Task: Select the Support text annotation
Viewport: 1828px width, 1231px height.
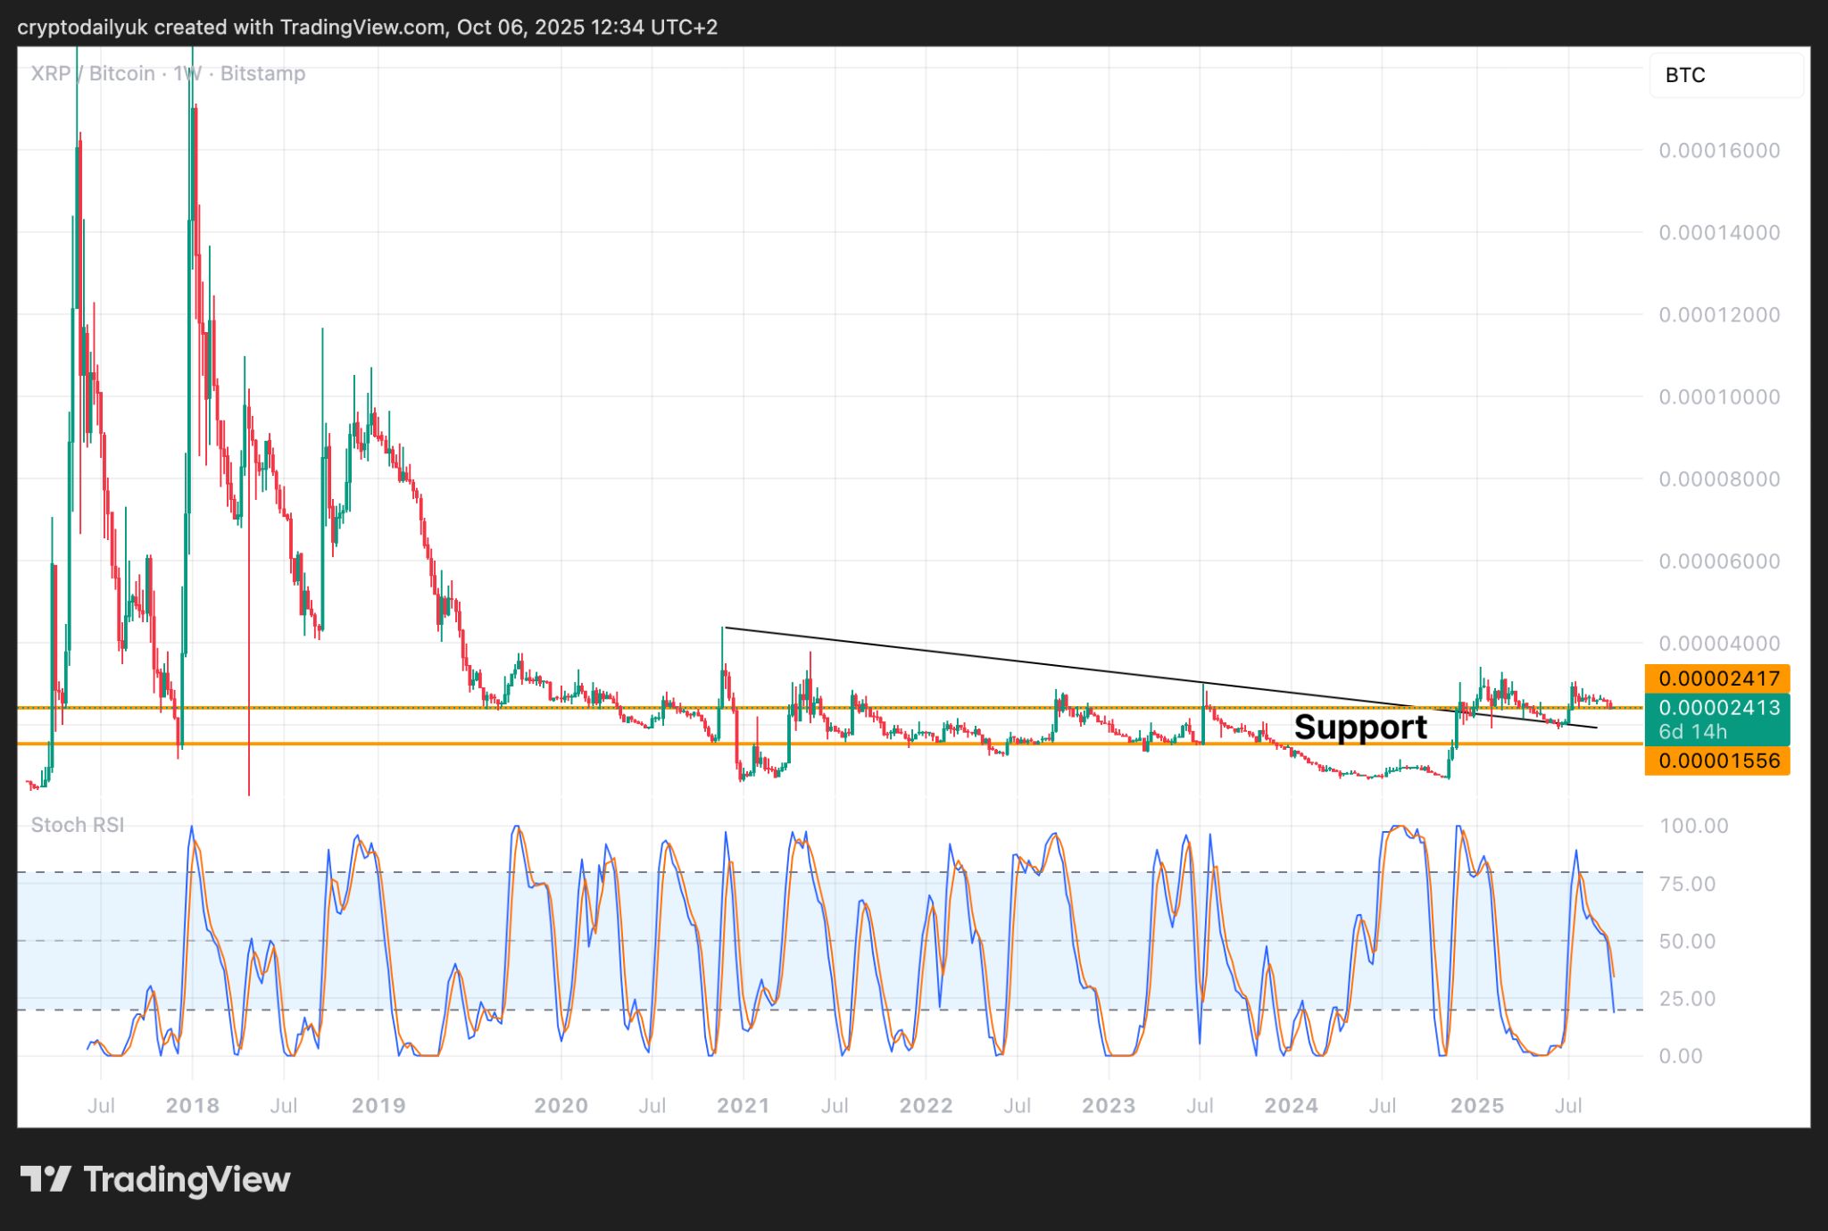Action: (1360, 727)
